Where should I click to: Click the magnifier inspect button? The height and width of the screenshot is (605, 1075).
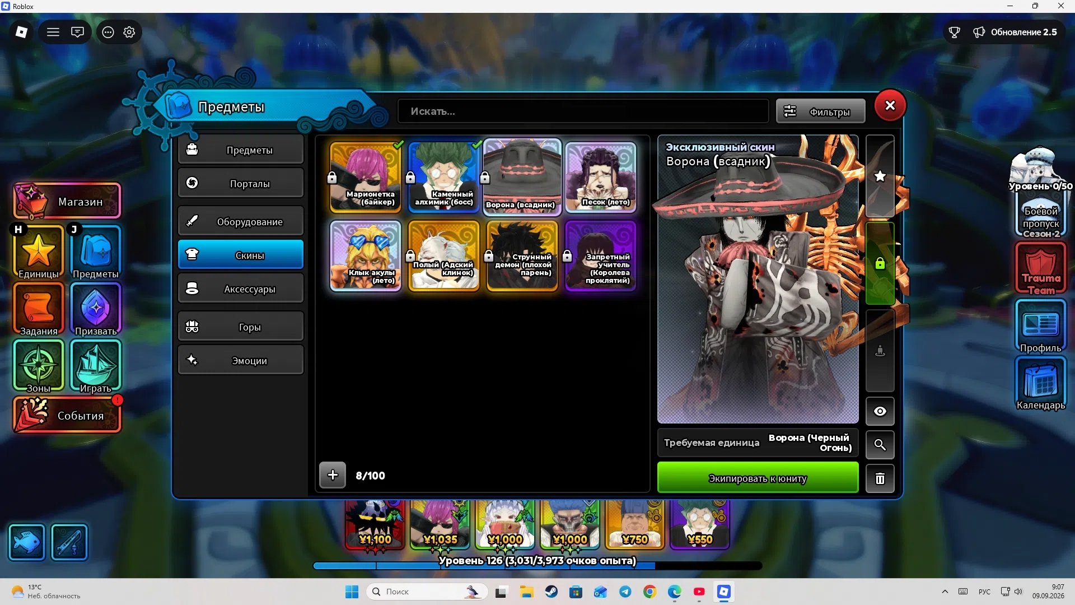(880, 445)
